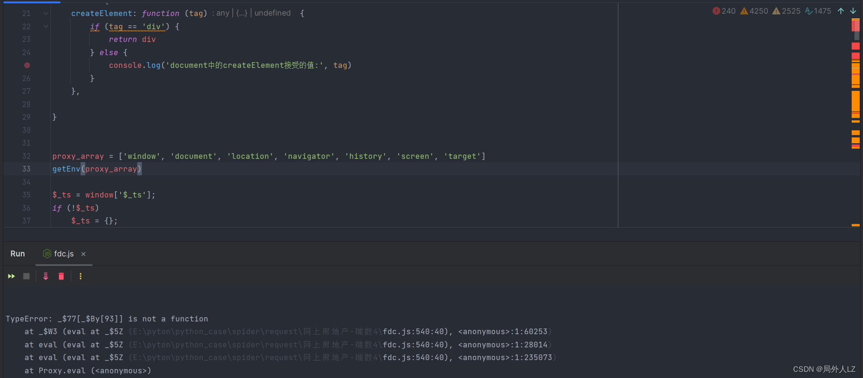Click fdc.js:540:40 link in 1:235073 stack line
863x378 pixels.
[x=413, y=358]
